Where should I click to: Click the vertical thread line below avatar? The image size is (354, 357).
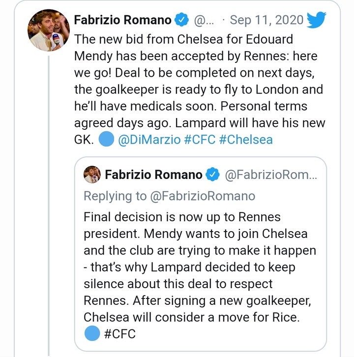48,197
